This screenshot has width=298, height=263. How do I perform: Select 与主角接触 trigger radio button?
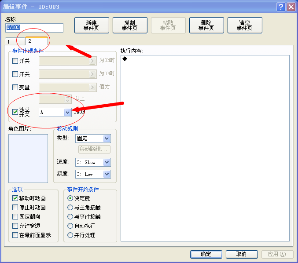pyautogui.click(x=70, y=207)
